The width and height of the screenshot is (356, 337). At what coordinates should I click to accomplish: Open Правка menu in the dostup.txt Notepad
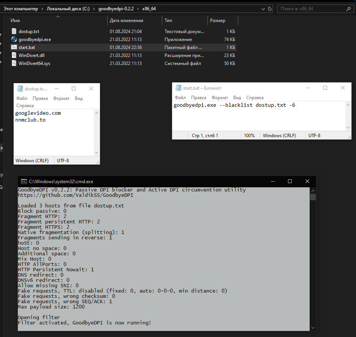point(40,98)
